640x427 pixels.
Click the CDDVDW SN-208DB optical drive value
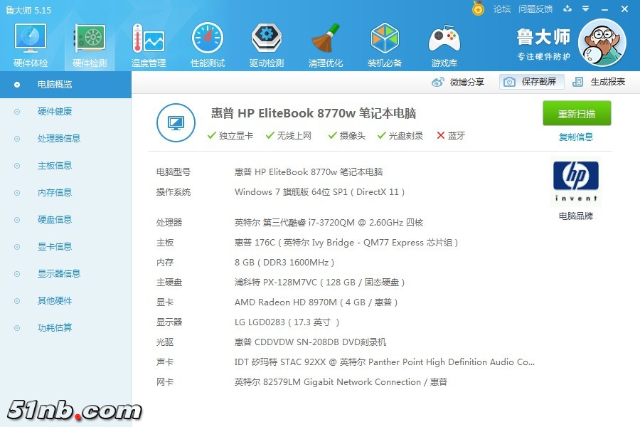click(x=310, y=342)
